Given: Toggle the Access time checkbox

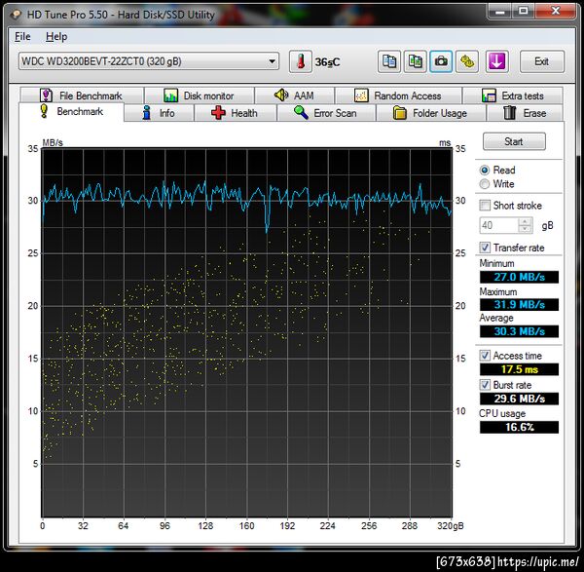Looking at the screenshot, I should 485,356.
